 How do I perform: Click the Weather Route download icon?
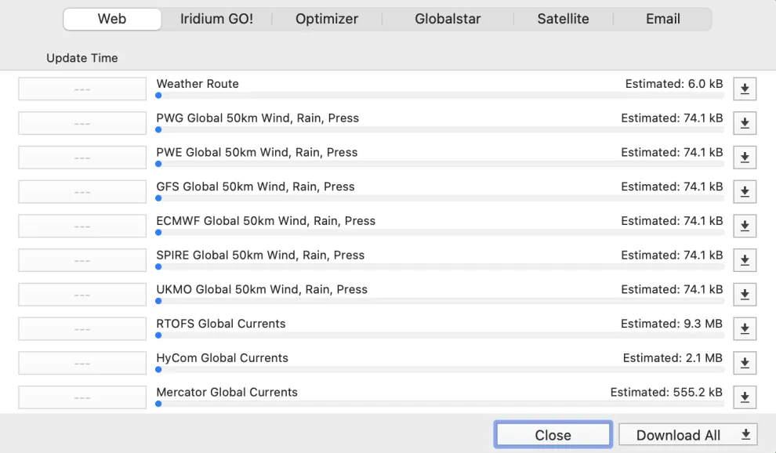744,89
